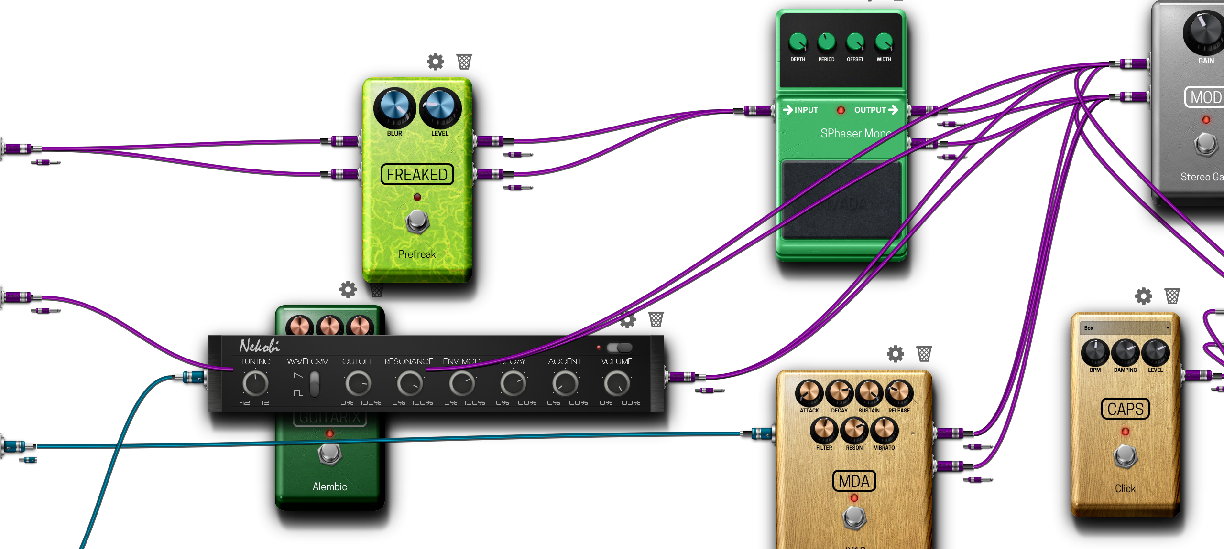The image size is (1224, 549).
Task: Toggle Nekobi on/off switch
Action: [619, 348]
